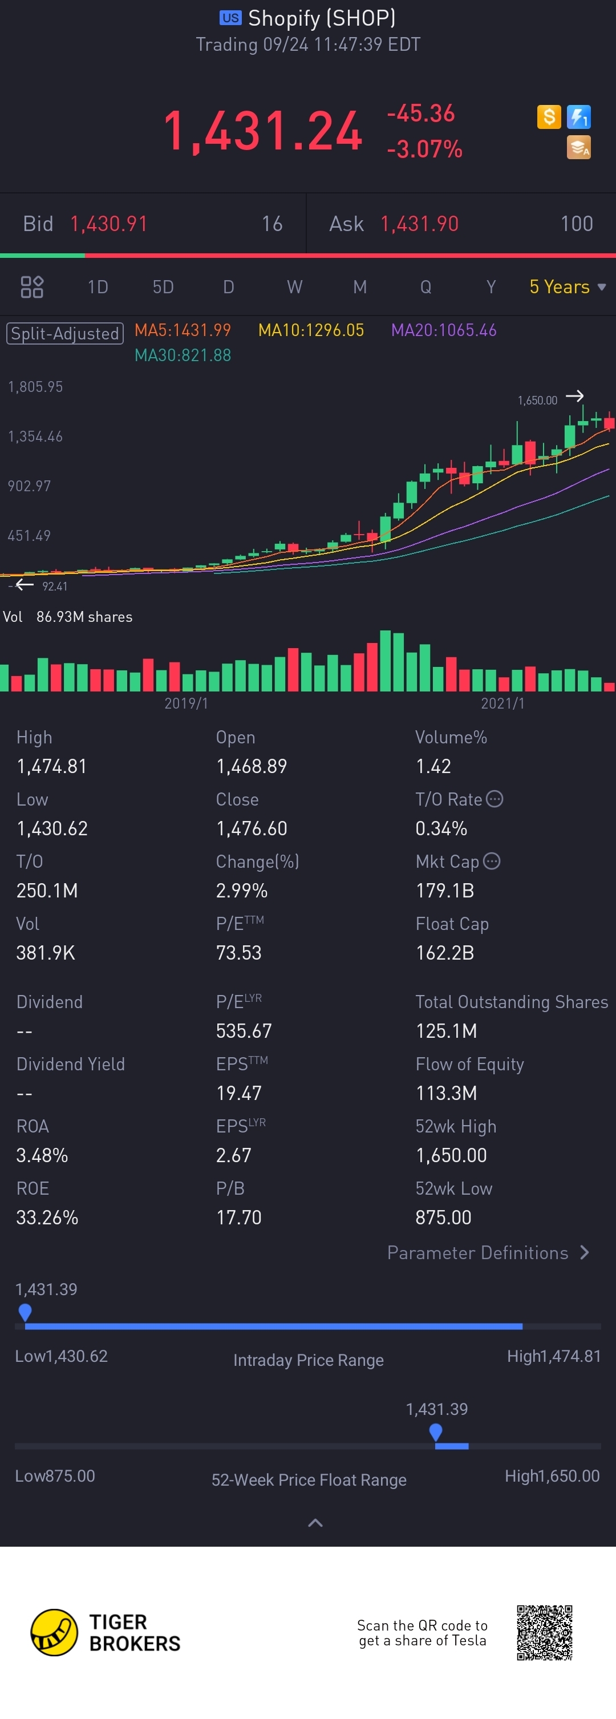Viewport: 616px width, 1719px height.
Task: Tap the 2021/1 date label under volume
Action: click(x=502, y=703)
